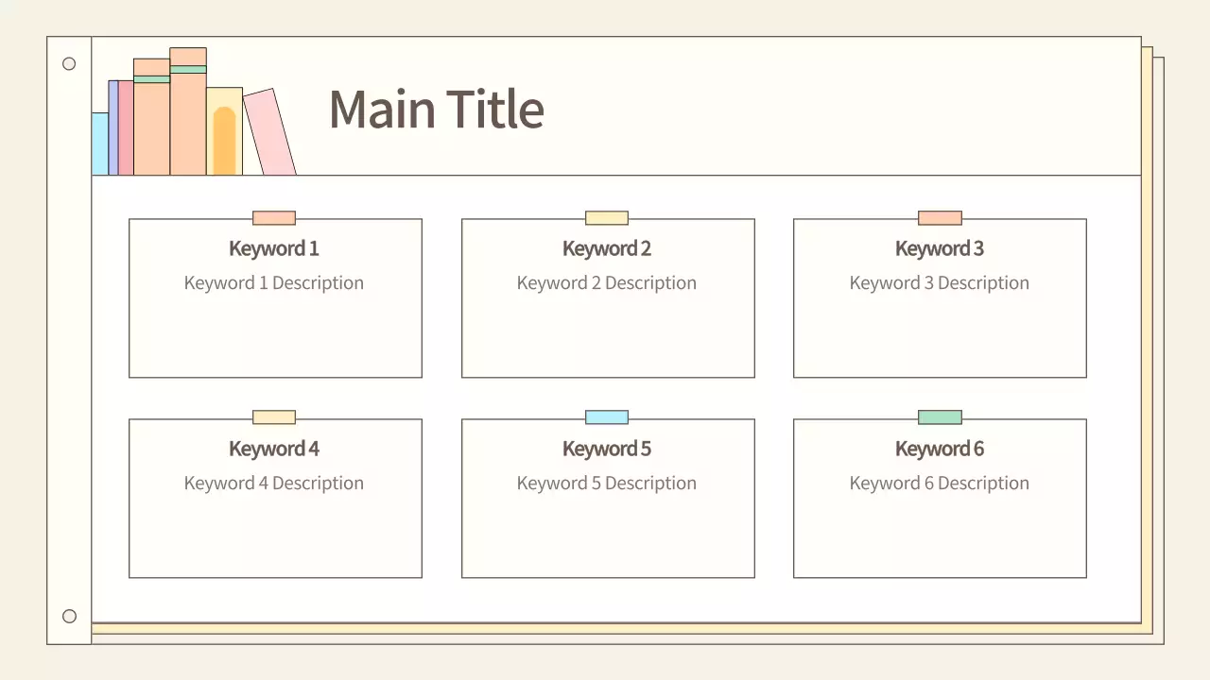Click the top binder hole circle
This screenshot has width=1210, height=680.
pos(69,64)
